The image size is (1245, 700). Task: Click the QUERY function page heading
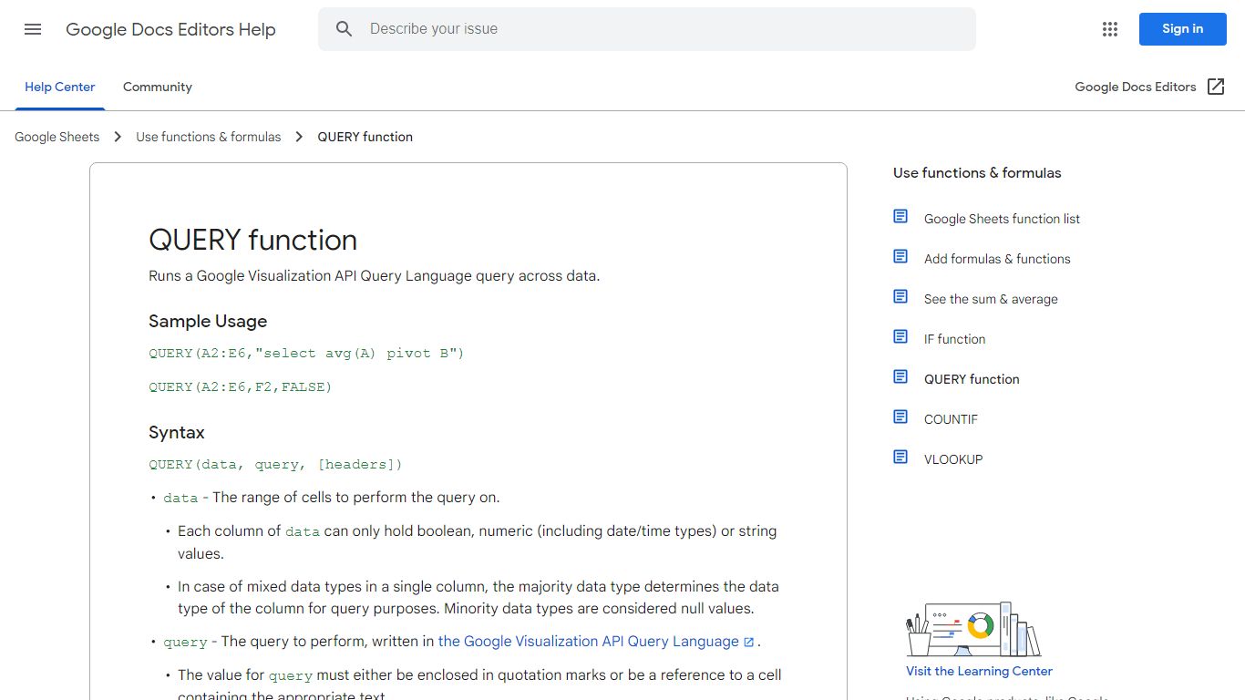[x=252, y=240]
